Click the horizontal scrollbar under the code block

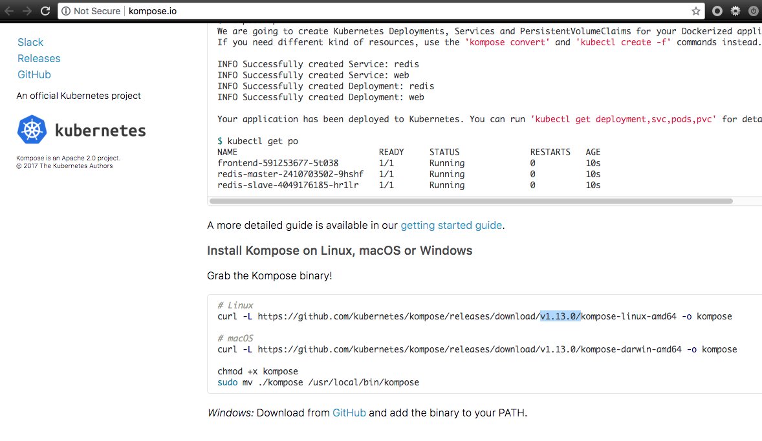pyautogui.click(x=471, y=201)
